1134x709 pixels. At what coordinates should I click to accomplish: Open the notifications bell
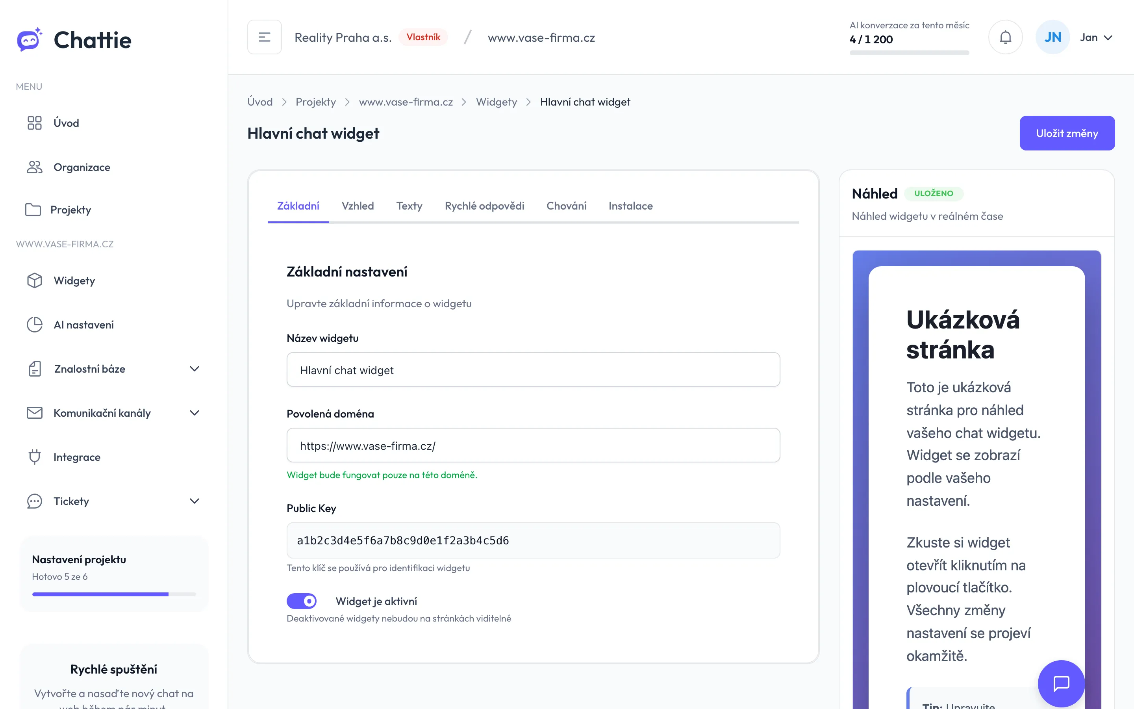click(1005, 37)
